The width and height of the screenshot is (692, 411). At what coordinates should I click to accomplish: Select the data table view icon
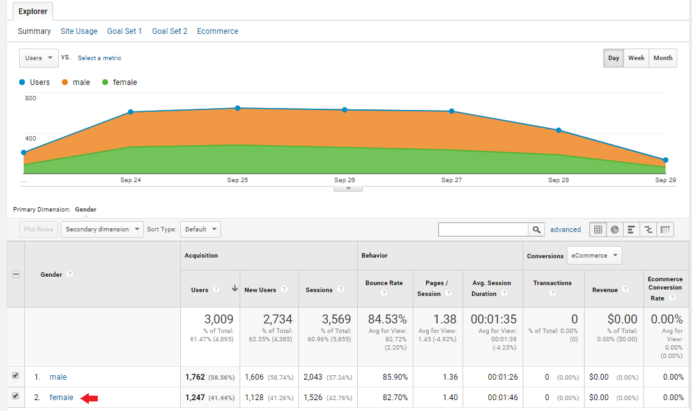coord(599,229)
